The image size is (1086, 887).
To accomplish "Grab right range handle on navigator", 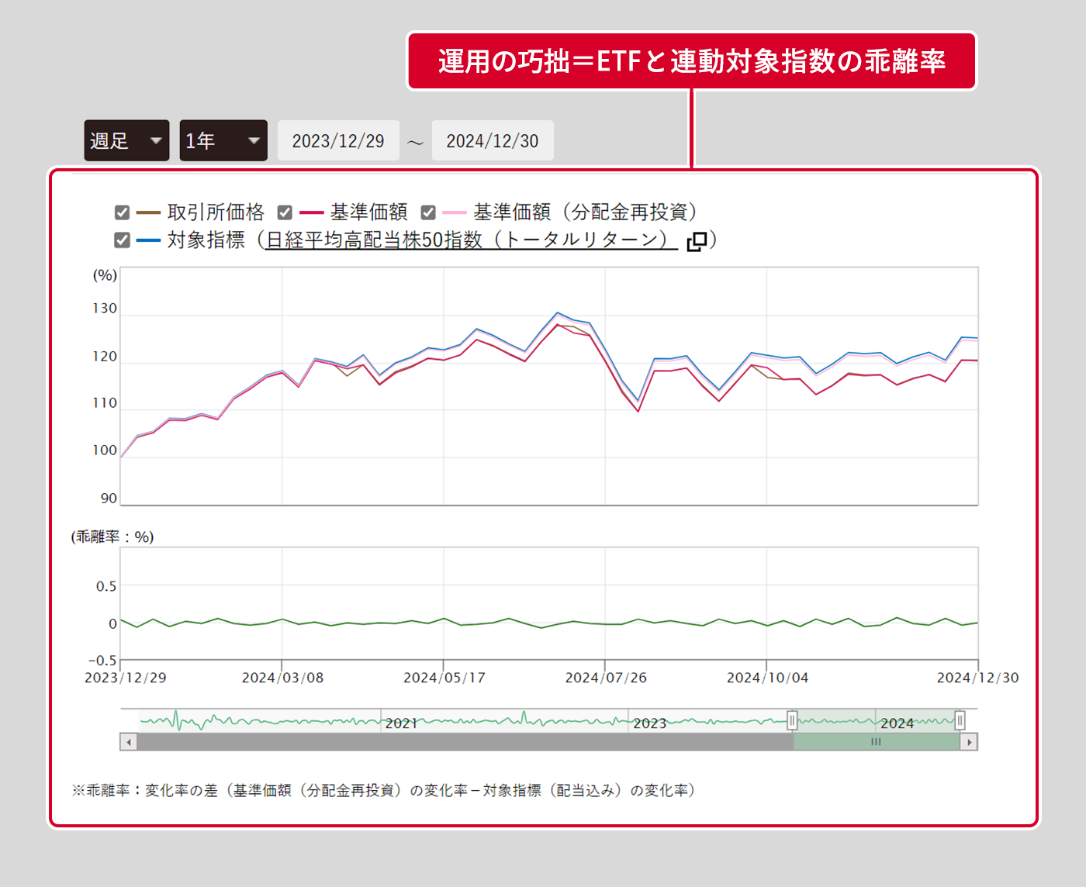I will [x=960, y=720].
